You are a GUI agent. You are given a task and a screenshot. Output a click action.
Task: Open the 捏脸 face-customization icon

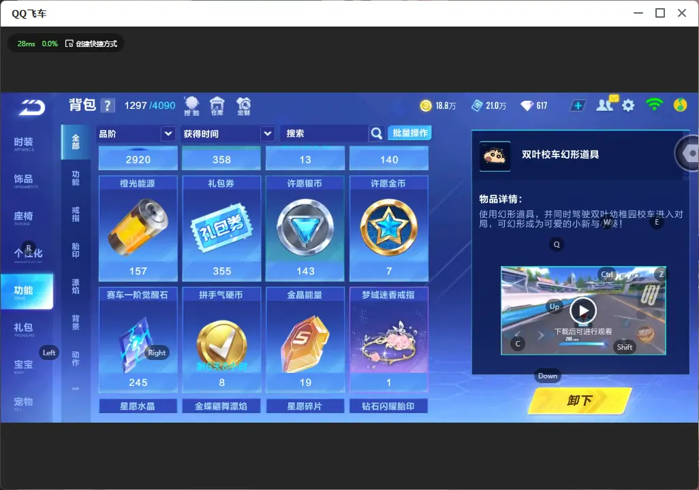tap(191, 106)
